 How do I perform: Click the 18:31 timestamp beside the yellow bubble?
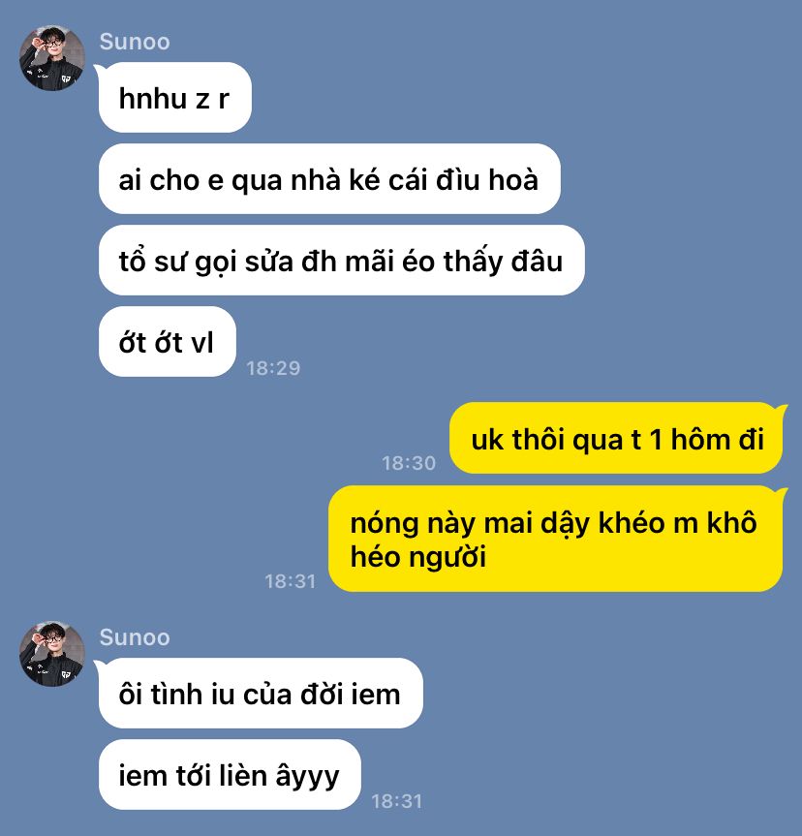tap(290, 581)
